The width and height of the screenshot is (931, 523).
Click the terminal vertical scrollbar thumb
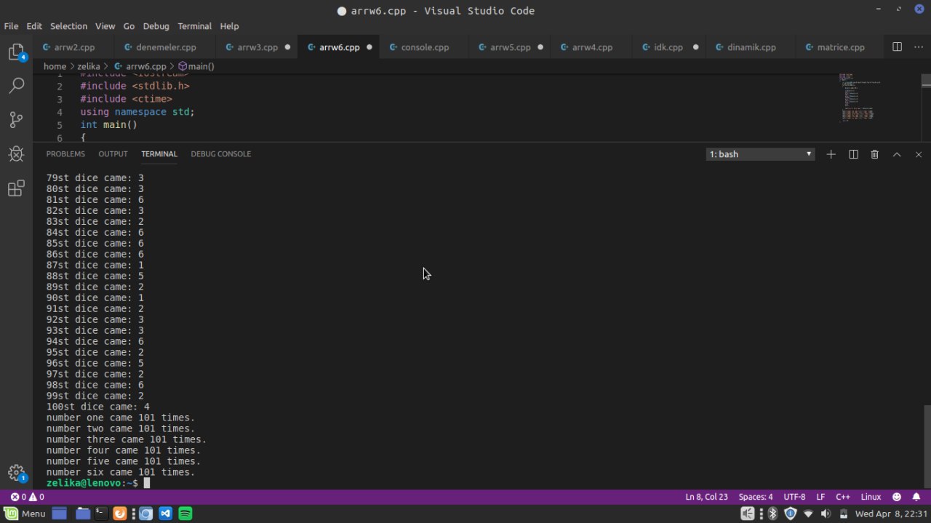(x=926, y=445)
